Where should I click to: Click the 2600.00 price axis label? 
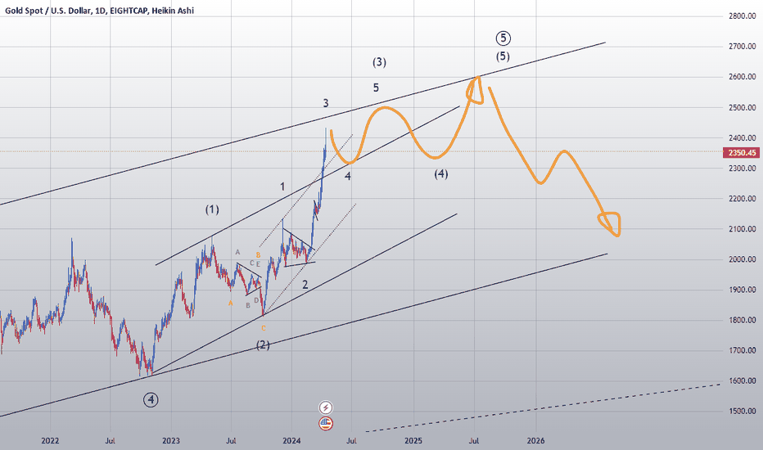coord(742,77)
